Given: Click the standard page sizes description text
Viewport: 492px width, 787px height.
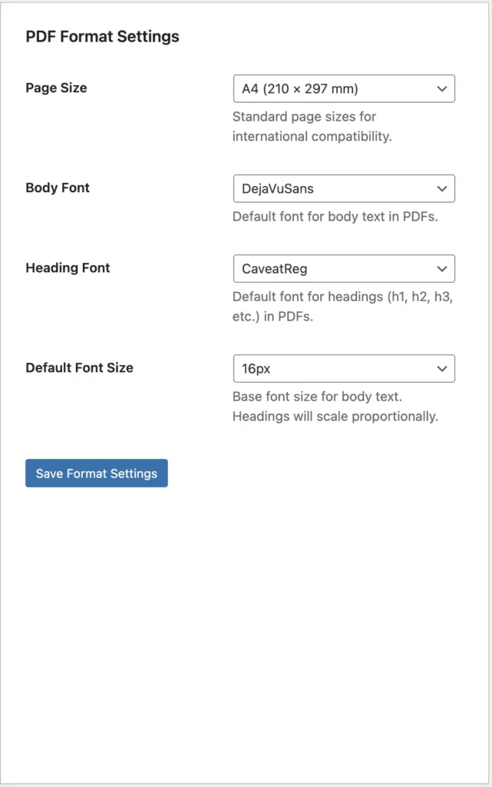Looking at the screenshot, I should 312,127.
